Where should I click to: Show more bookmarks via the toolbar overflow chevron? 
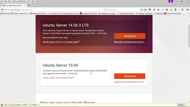pos(189,13)
